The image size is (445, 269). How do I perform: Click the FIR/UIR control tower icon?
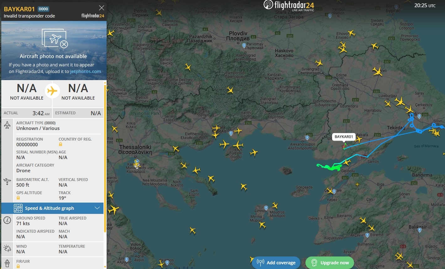point(7,263)
